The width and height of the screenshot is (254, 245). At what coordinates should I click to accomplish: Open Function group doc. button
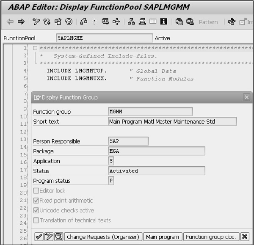pyautogui.click(x=212, y=237)
